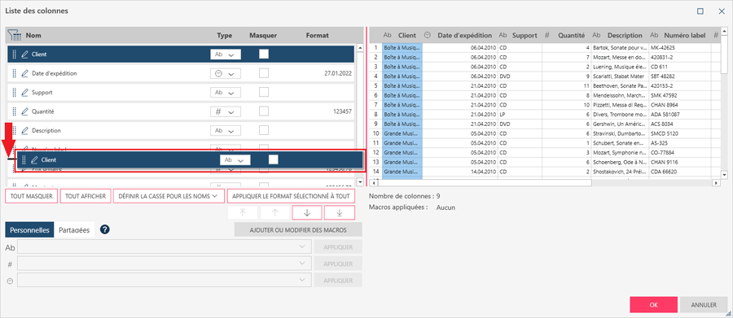The width and height of the screenshot is (733, 318).
Task: Switch to the Partagées tab
Action: click(x=74, y=230)
